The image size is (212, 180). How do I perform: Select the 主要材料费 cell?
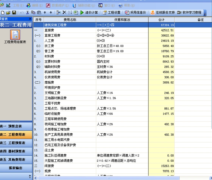70,62
